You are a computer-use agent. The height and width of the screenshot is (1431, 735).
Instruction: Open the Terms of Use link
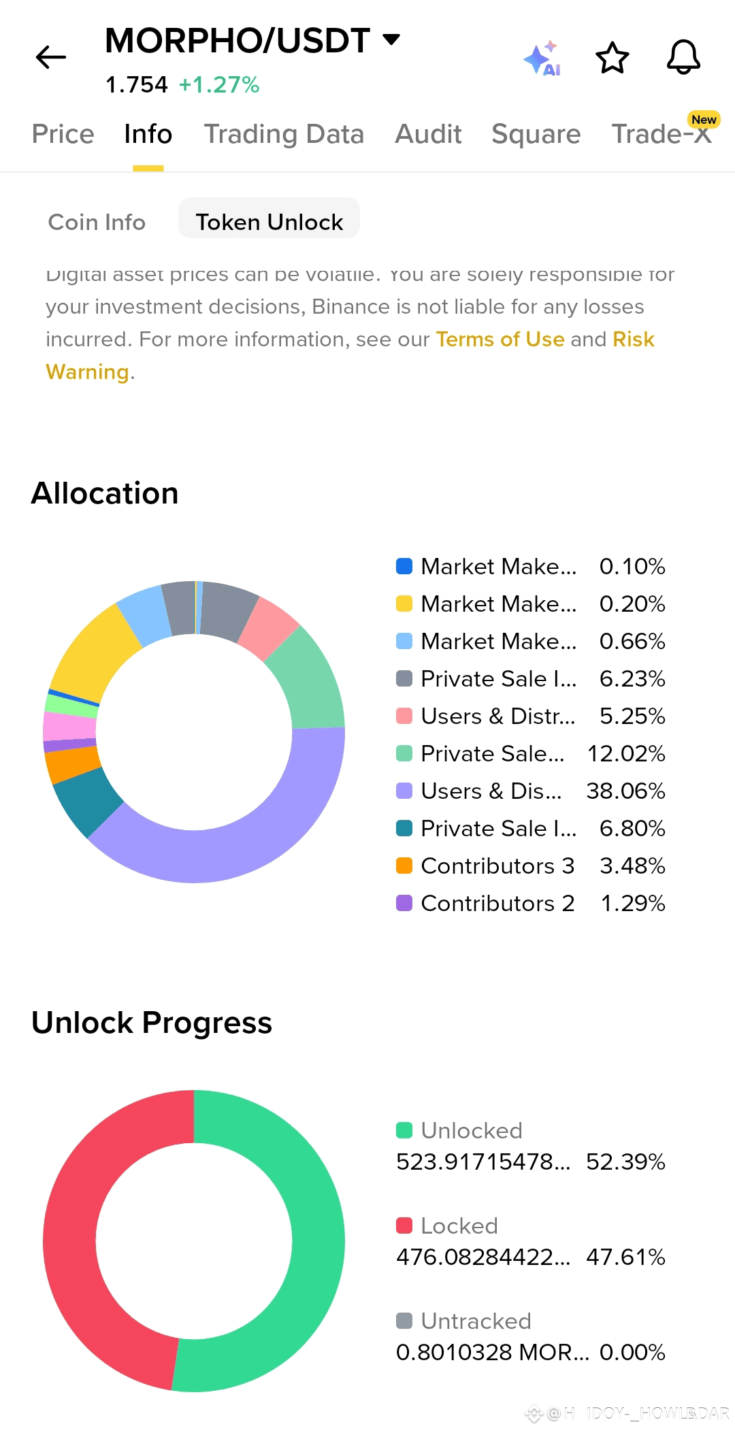[500, 339]
